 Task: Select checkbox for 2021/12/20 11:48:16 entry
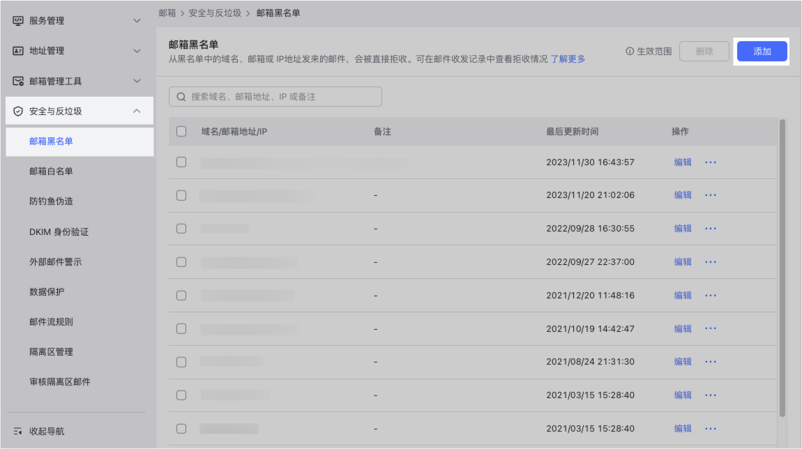click(181, 295)
